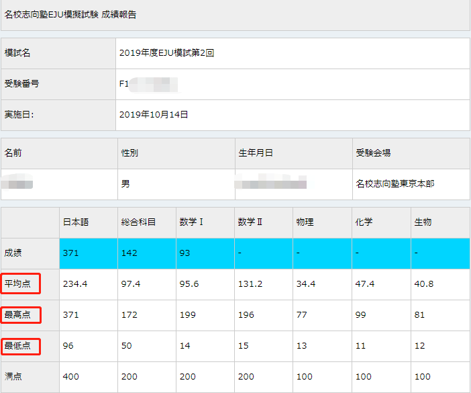471x393 pixels.
Task: Click the 93 score for 数学Ⅰ
Action: (x=185, y=253)
